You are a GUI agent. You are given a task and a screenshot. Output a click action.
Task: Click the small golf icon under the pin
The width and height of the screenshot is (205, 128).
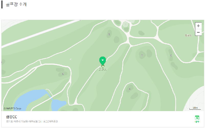point(103,66)
